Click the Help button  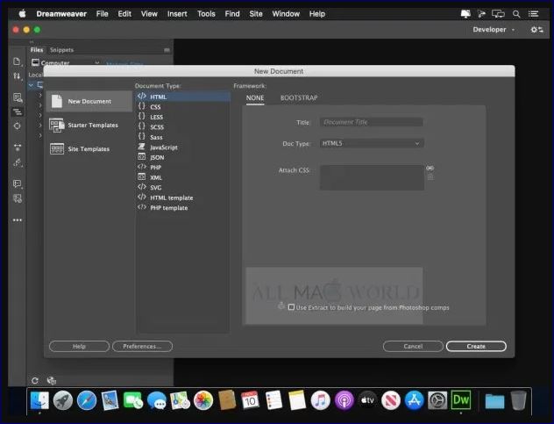pos(79,346)
